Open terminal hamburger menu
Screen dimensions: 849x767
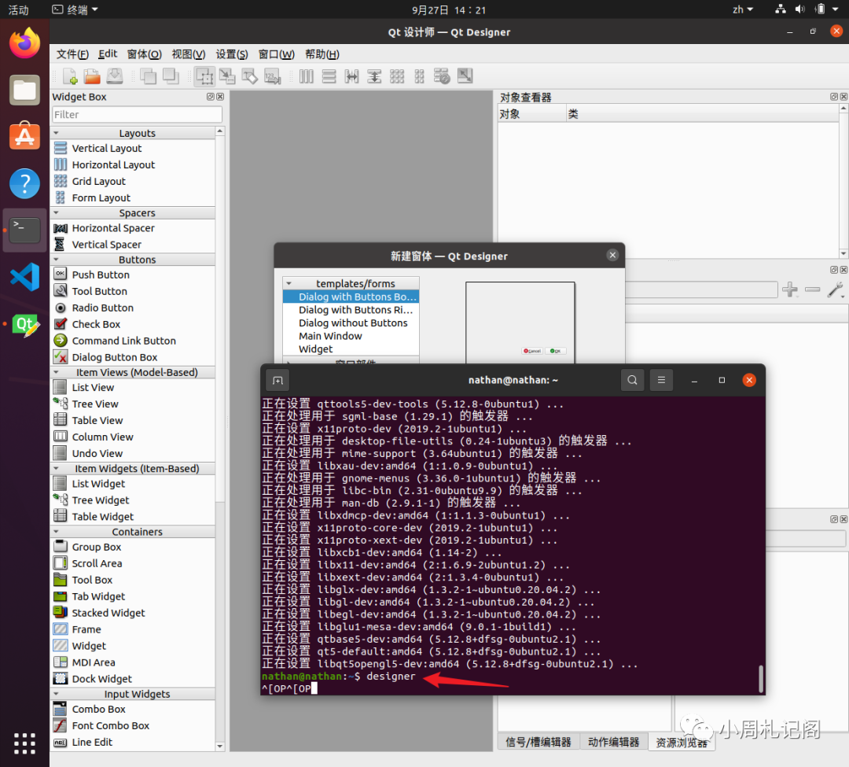pyautogui.click(x=661, y=380)
